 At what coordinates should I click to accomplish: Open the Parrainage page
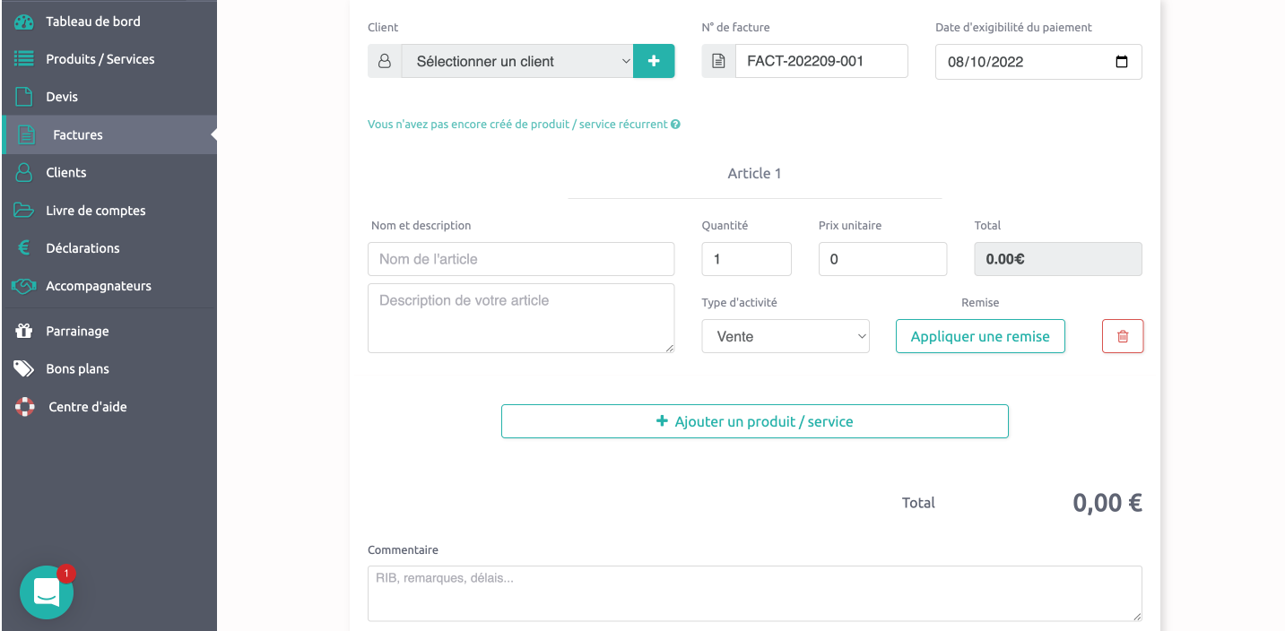point(76,331)
